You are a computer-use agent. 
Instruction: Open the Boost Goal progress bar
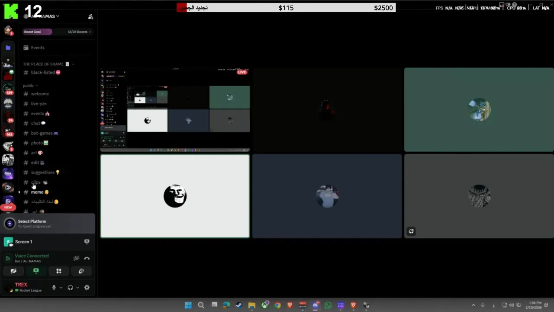point(57,32)
